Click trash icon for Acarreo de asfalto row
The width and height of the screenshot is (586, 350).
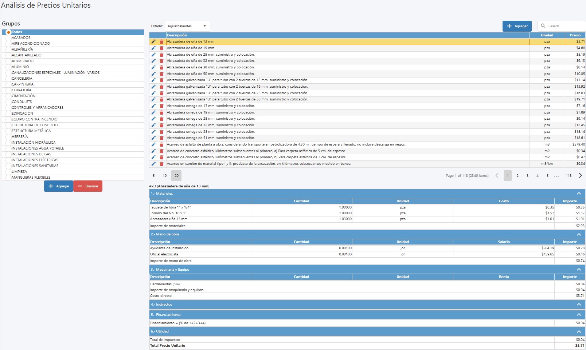pos(161,144)
